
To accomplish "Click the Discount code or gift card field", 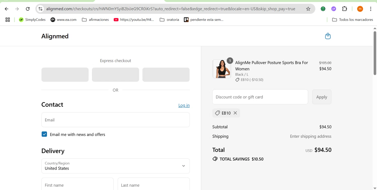I will pyautogui.click(x=260, y=97).
